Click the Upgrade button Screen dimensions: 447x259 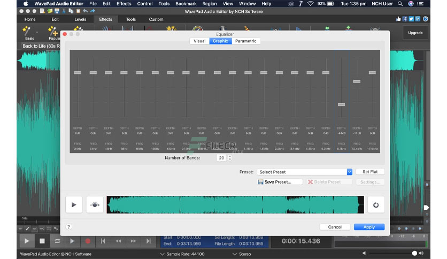(415, 33)
